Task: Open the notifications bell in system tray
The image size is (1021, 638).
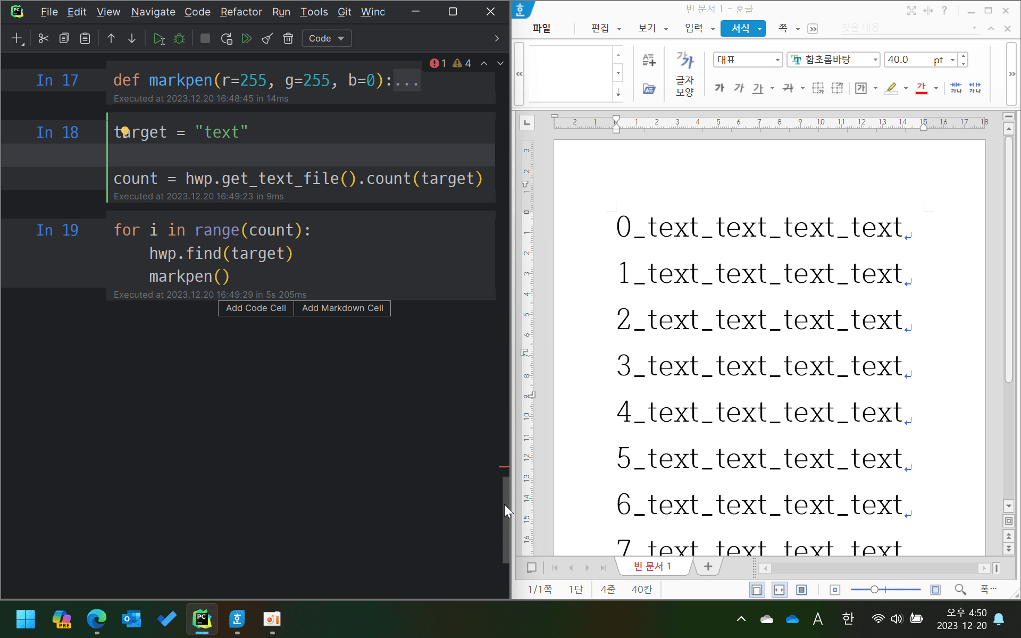Action: tap(999, 619)
